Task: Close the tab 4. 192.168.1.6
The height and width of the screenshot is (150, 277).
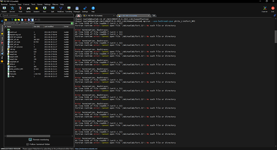Action: [149, 16]
